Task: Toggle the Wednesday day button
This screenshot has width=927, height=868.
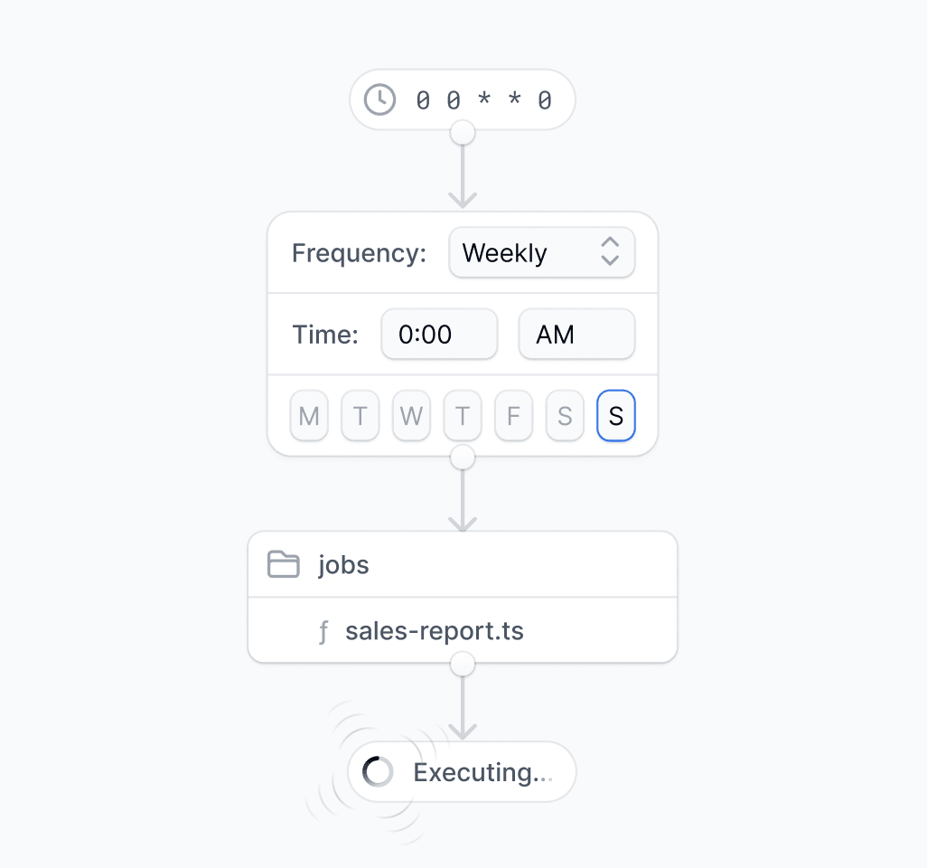Action: click(411, 415)
